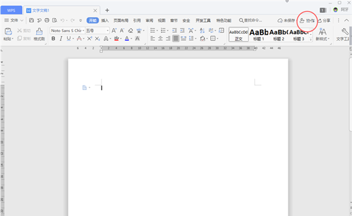Click the Redo arrow icon
Screen dimensions: 352x216
click(x=73, y=20)
